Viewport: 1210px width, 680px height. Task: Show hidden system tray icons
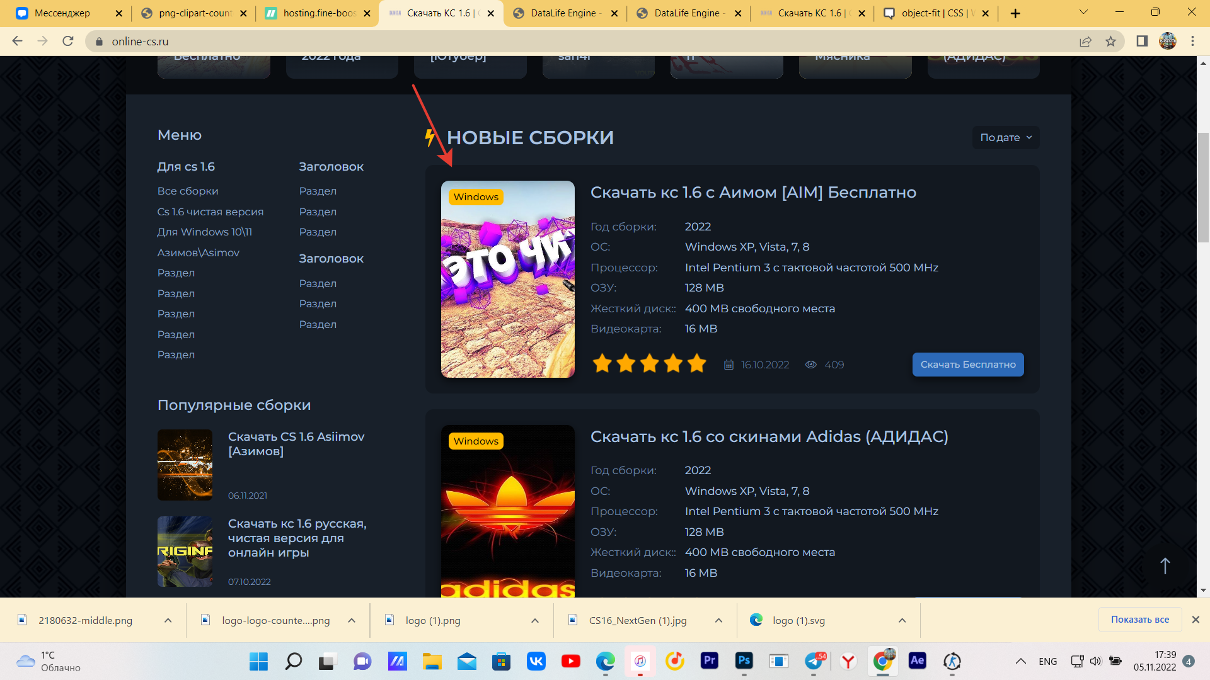tap(1020, 661)
